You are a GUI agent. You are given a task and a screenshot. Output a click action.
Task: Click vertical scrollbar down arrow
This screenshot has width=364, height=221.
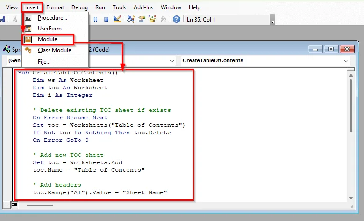pos(351,198)
